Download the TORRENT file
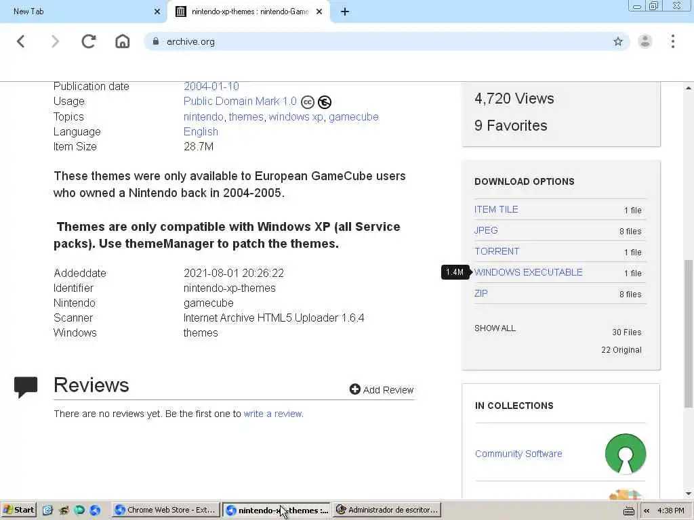The width and height of the screenshot is (694, 520). [497, 252]
